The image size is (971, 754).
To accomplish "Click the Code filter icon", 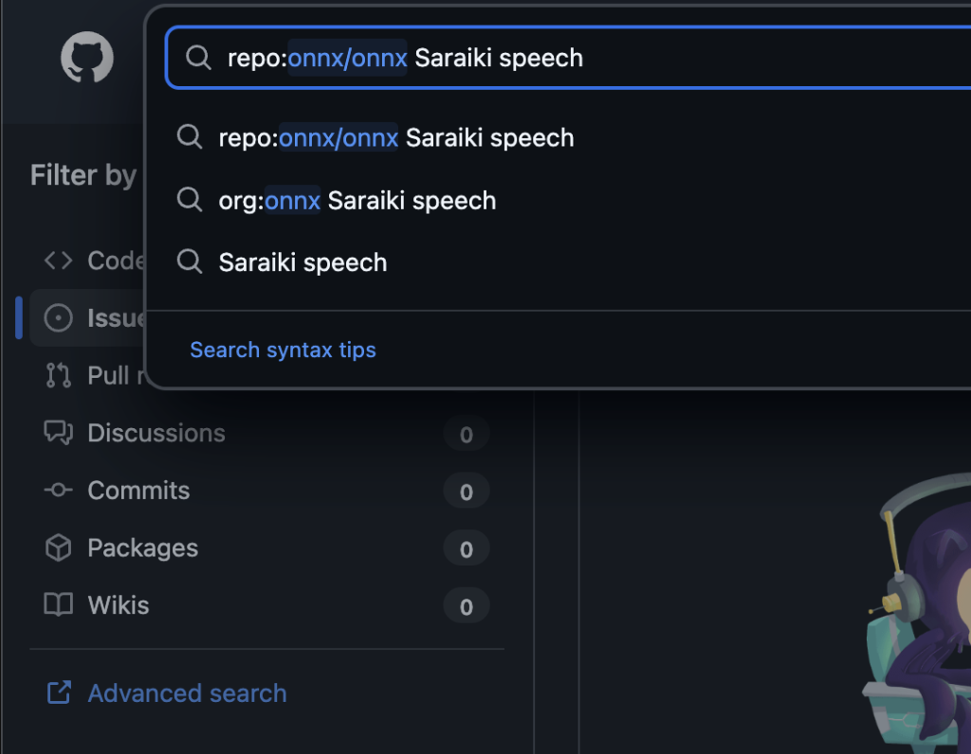I will pyautogui.click(x=59, y=260).
